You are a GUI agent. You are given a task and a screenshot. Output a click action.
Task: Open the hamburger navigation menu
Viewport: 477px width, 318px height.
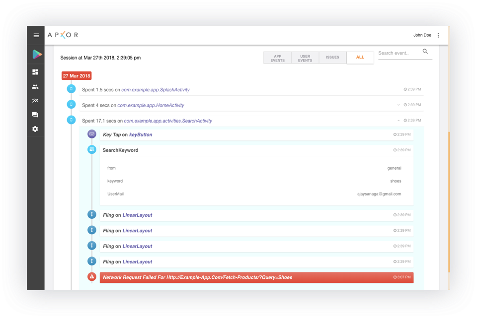36,35
